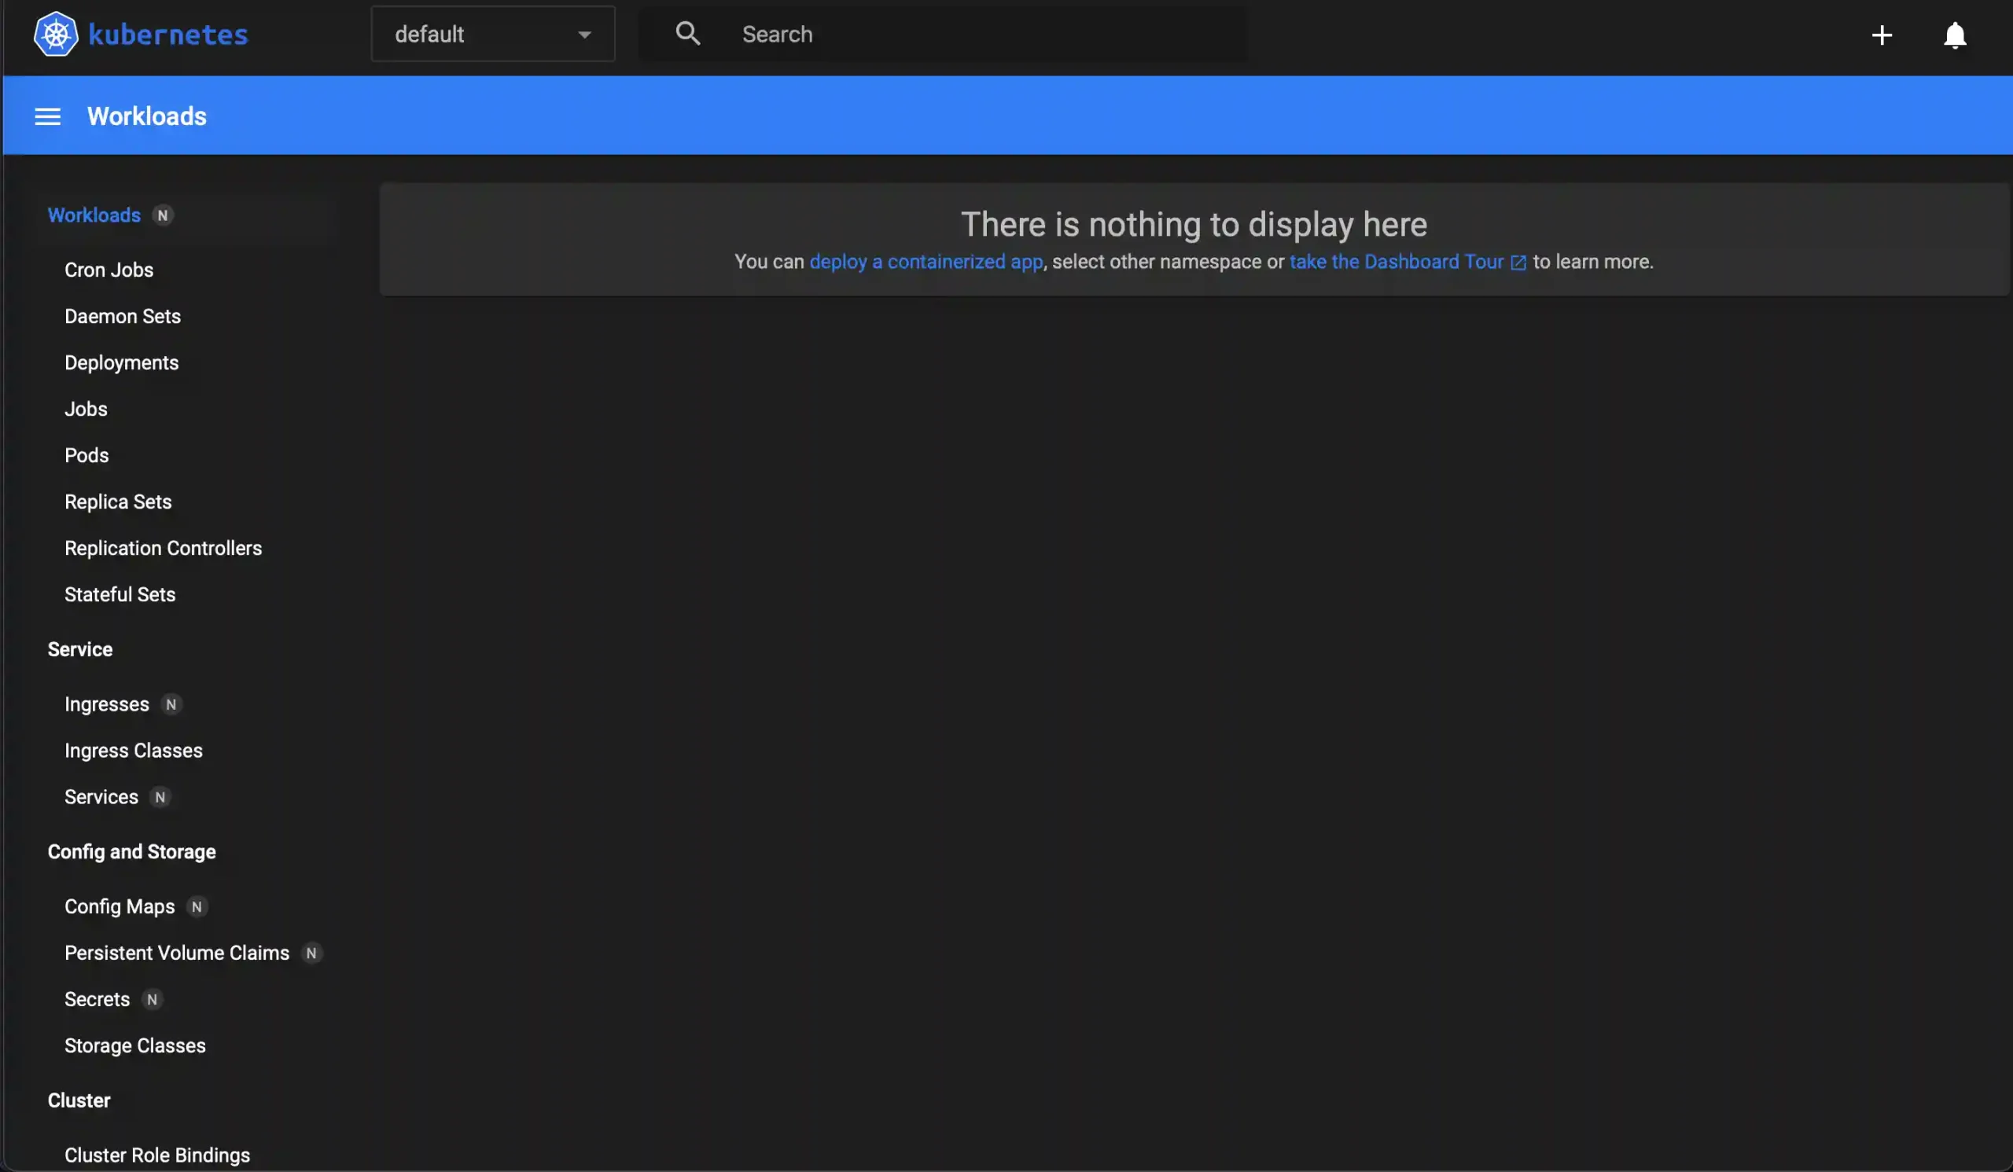
Task: Open Cluster Role Bindings in sidebar
Action: (x=156, y=1155)
